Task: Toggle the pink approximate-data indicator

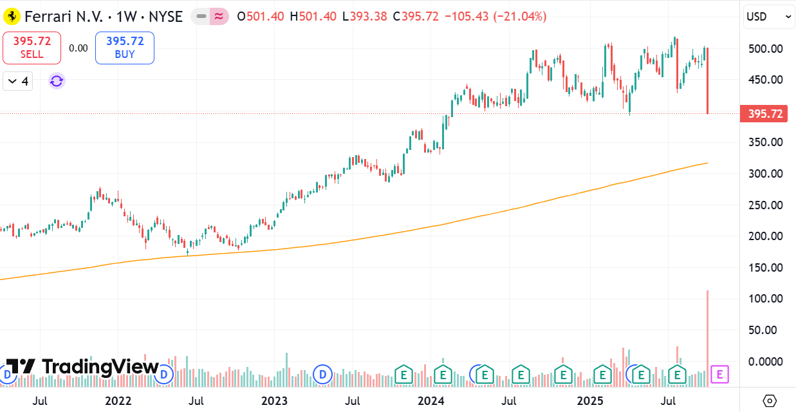Action: click(x=219, y=17)
